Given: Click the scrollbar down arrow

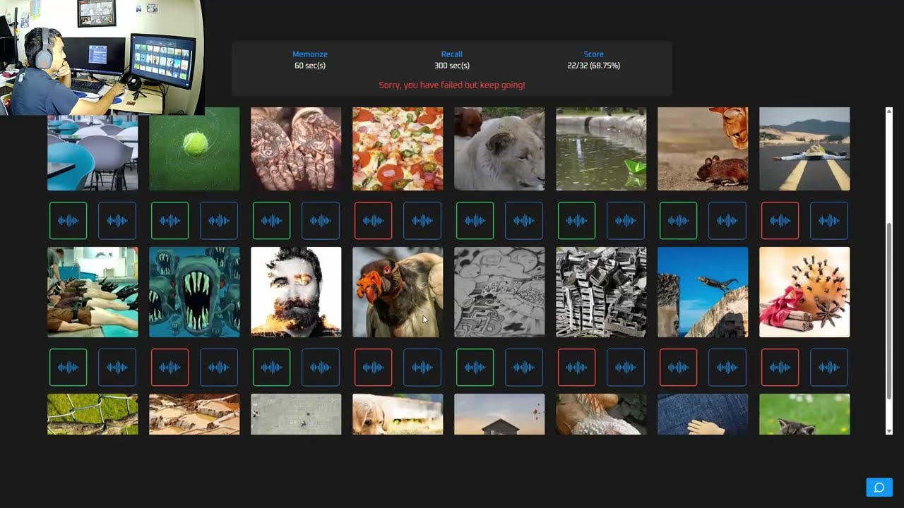Looking at the screenshot, I should click(x=889, y=430).
